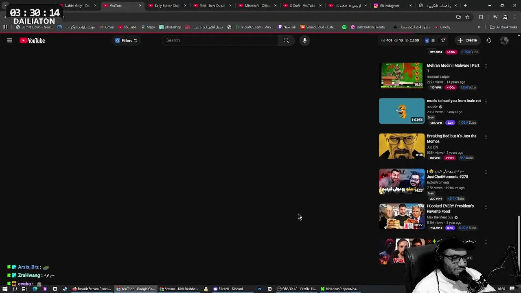
Task: Focus the YouTube search box
Action: 220,40
